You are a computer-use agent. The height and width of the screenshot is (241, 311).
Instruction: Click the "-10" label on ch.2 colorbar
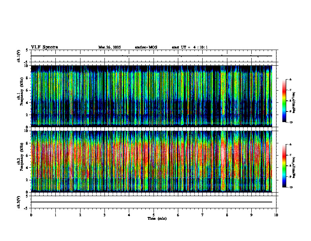point(291,187)
